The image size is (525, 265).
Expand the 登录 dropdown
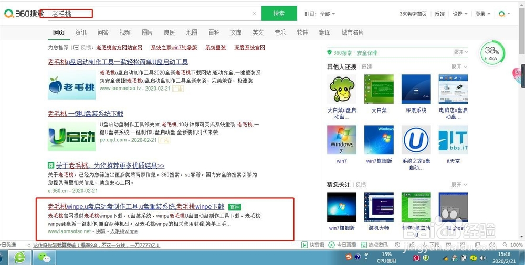[x=483, y=14]
